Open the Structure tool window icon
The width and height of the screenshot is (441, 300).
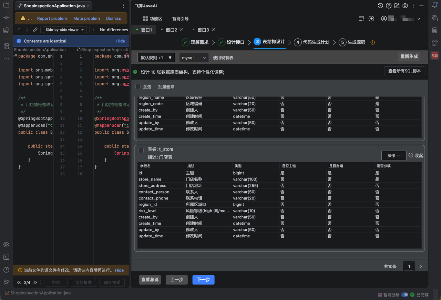point(6,46)
